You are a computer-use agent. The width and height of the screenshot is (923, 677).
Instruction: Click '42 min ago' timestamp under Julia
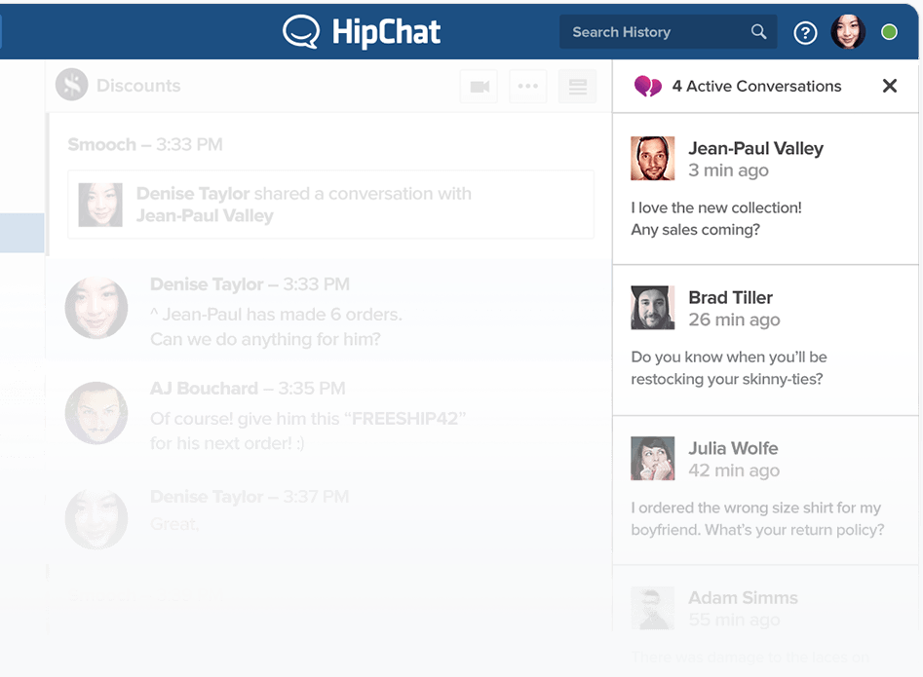[x=734, y=470]
